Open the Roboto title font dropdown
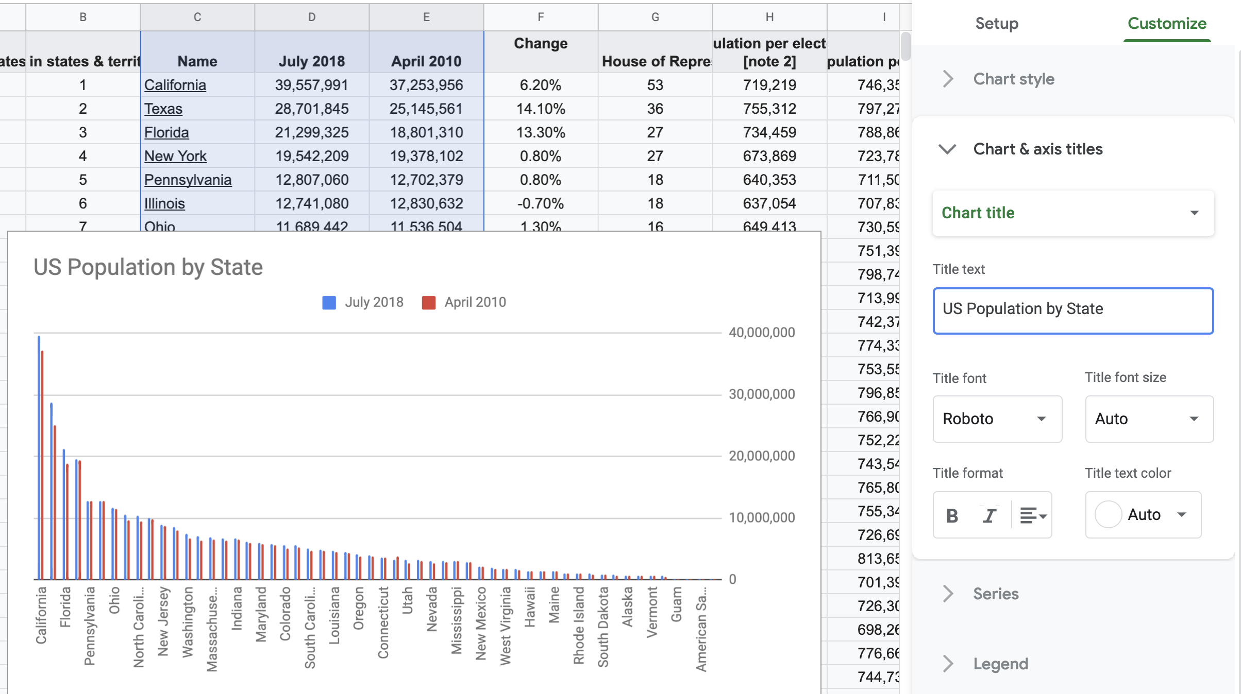The height and width of the screenshot is (694, 1241). pos(997,419)
